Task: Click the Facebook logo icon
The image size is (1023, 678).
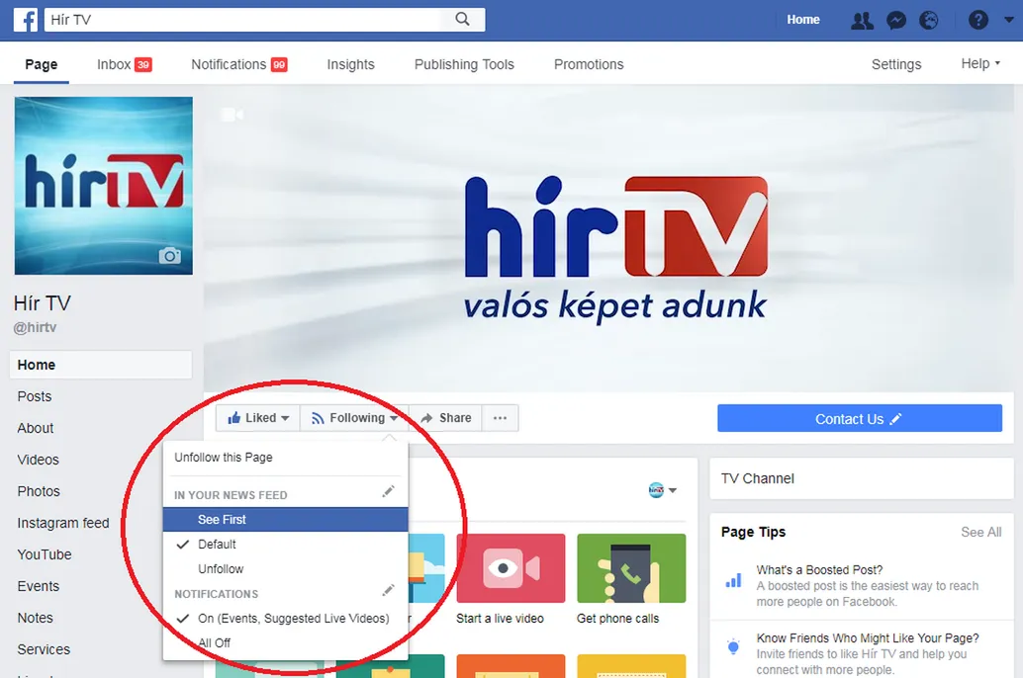Action: pyautogui.click(x=26, y=20)
